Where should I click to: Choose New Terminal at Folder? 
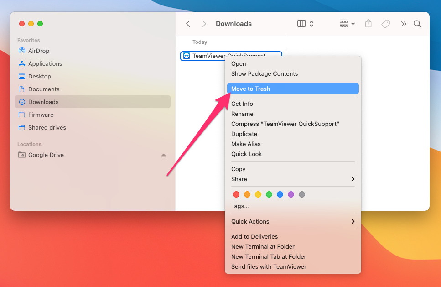click(x=293, y=247)
